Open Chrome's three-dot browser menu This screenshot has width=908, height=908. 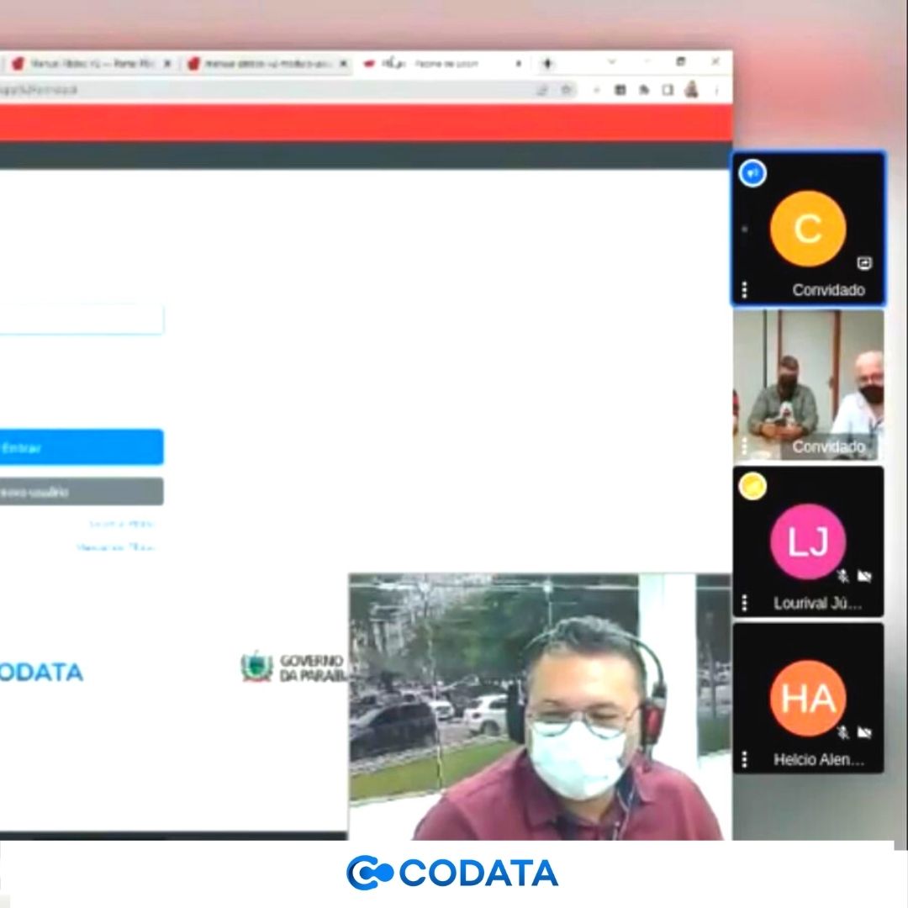(x=715, y=89)
